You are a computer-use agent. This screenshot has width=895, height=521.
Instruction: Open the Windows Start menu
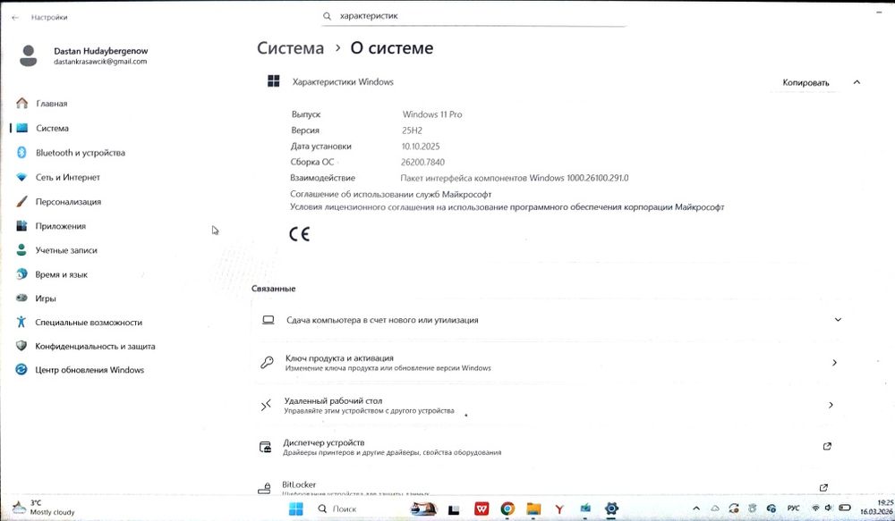(x=295, y=508)
